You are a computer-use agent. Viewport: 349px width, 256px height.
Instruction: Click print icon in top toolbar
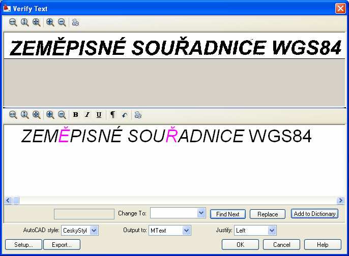(x=75, y=22)
